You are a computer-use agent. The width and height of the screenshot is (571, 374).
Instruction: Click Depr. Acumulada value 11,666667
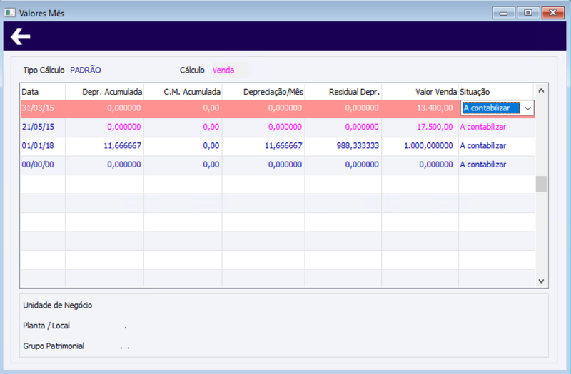122,146
